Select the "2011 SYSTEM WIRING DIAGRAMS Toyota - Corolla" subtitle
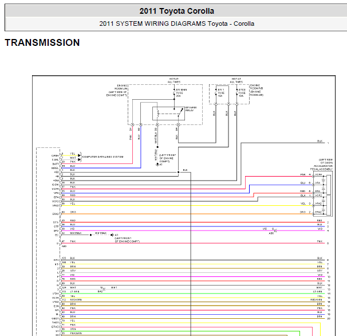Screen dimensions: 347x336 tap(176, 24)
